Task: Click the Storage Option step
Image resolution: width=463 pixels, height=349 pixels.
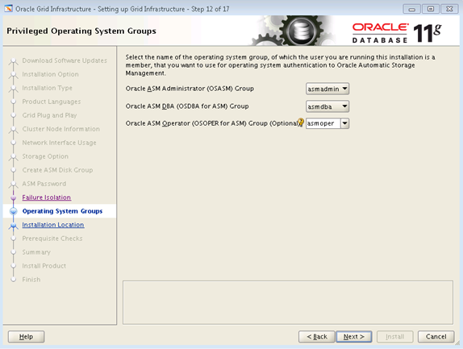Action: (45, 156)
